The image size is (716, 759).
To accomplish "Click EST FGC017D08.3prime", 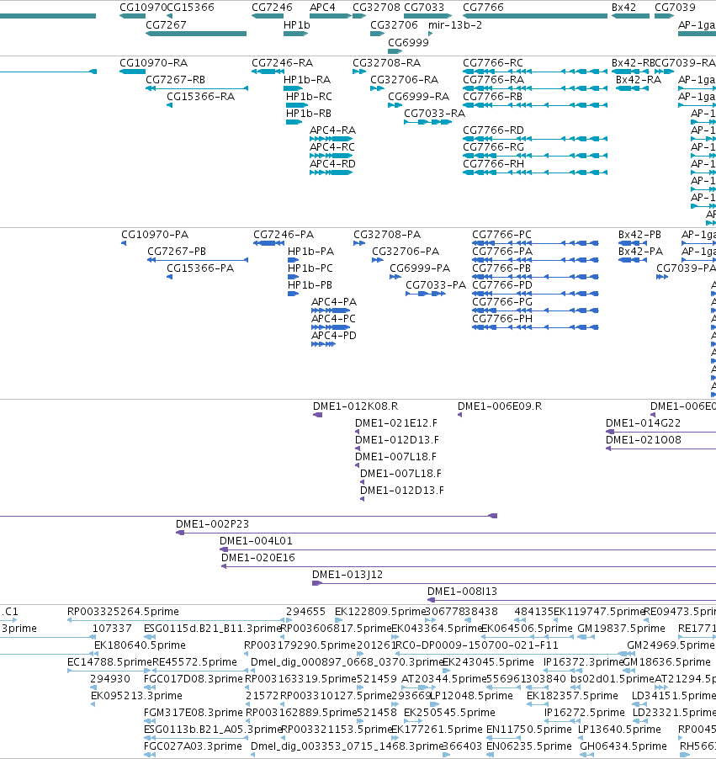I will click(x=194, y=679).
